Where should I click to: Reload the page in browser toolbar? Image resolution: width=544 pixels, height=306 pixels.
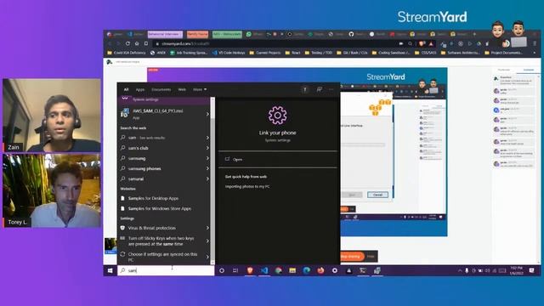pyautogui.click(x=127, y=43)
